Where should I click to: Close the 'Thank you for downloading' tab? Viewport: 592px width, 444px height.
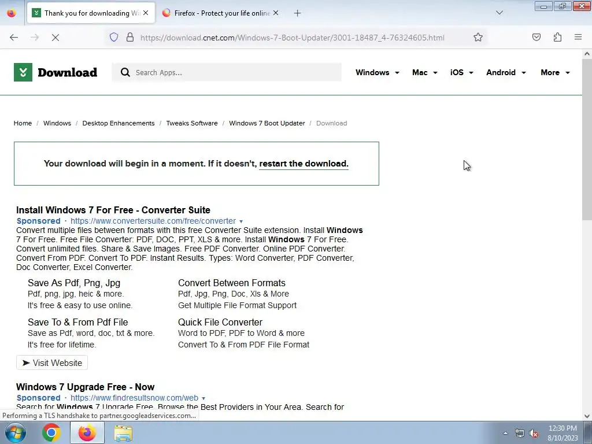click(146, 13)
